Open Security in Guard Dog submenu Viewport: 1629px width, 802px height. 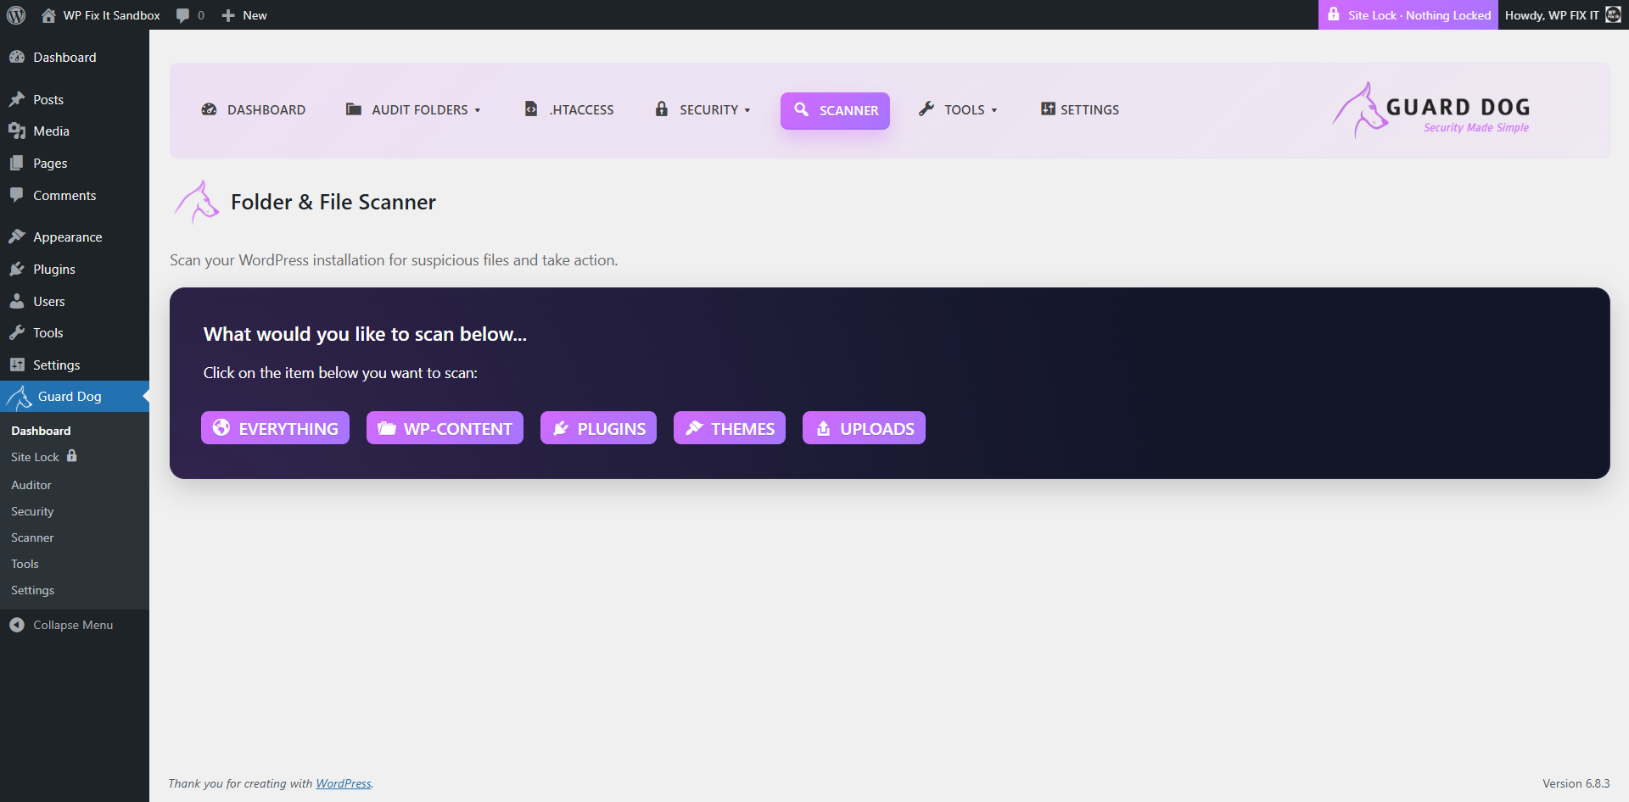click(32, 511)
